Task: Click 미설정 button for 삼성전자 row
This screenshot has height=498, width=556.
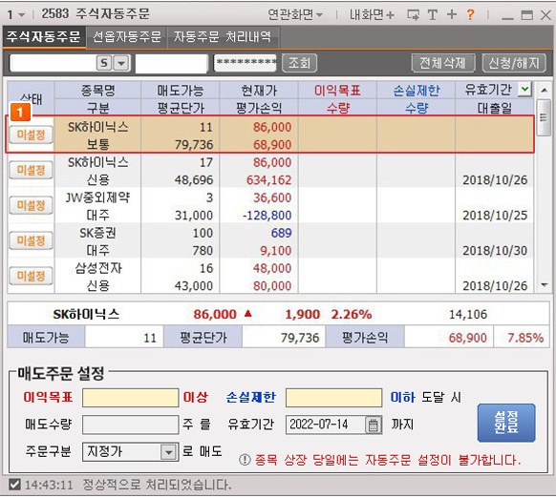Action: (31, 276)
